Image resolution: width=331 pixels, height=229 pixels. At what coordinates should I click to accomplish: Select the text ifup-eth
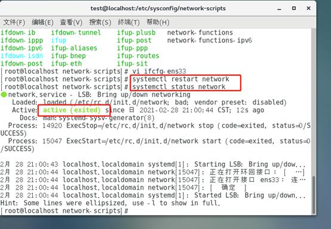tap(66, 64)
